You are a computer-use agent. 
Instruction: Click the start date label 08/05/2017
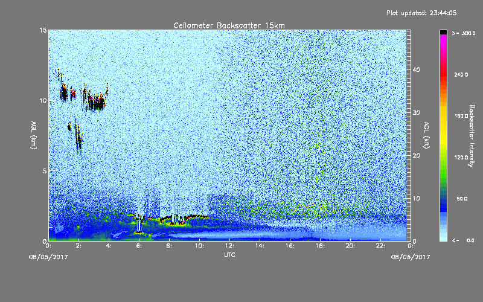point(48,257)
